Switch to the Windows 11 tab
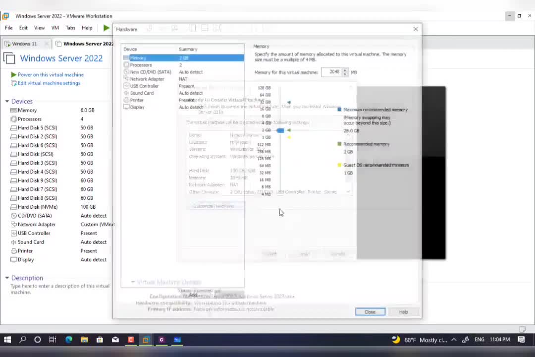Image resolution: width=535 pixels, height=357 pixels. point(24,44)
